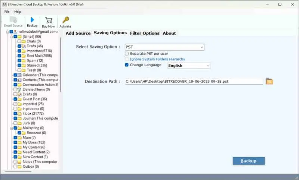This screenshot has height=180, width=299.
Task: Check the imported (25) checkbox
Action: point(15,104)
